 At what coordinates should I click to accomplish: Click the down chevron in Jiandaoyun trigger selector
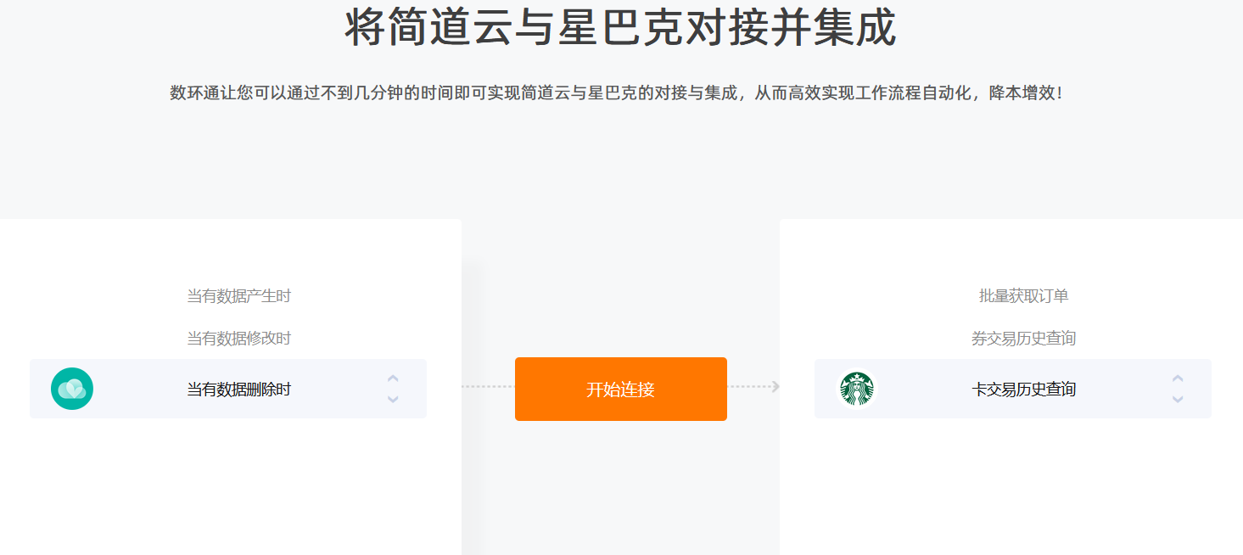(393, 399)
